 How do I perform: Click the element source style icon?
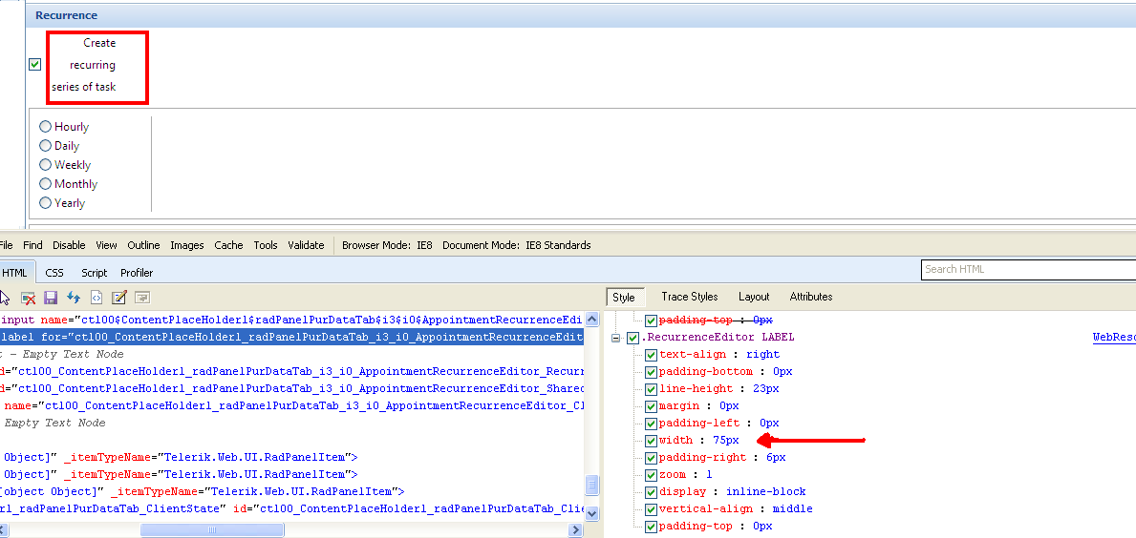point(96,298)
